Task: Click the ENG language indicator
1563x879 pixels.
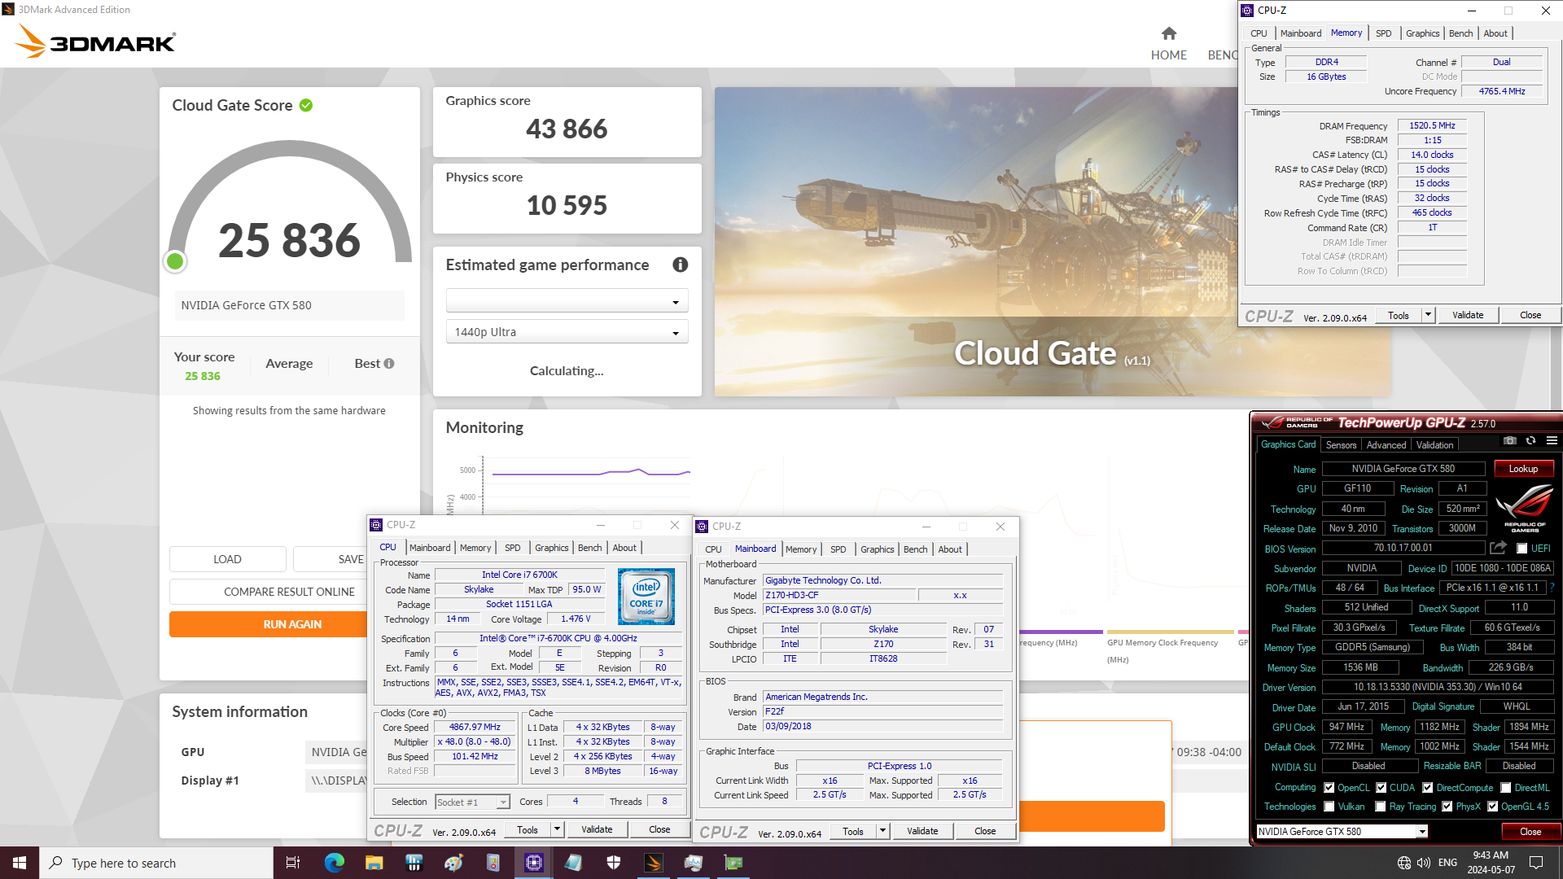Action: [x=1447, y=863]
